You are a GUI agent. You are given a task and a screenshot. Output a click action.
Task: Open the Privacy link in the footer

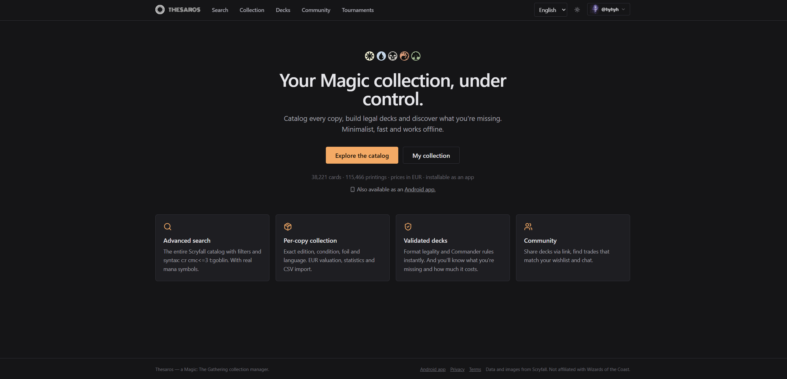(x=457, y=369)
